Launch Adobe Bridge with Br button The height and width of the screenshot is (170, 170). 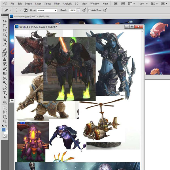coord(116,4)
